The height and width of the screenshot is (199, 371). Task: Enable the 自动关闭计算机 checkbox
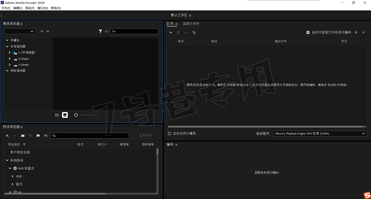[170, 134]
